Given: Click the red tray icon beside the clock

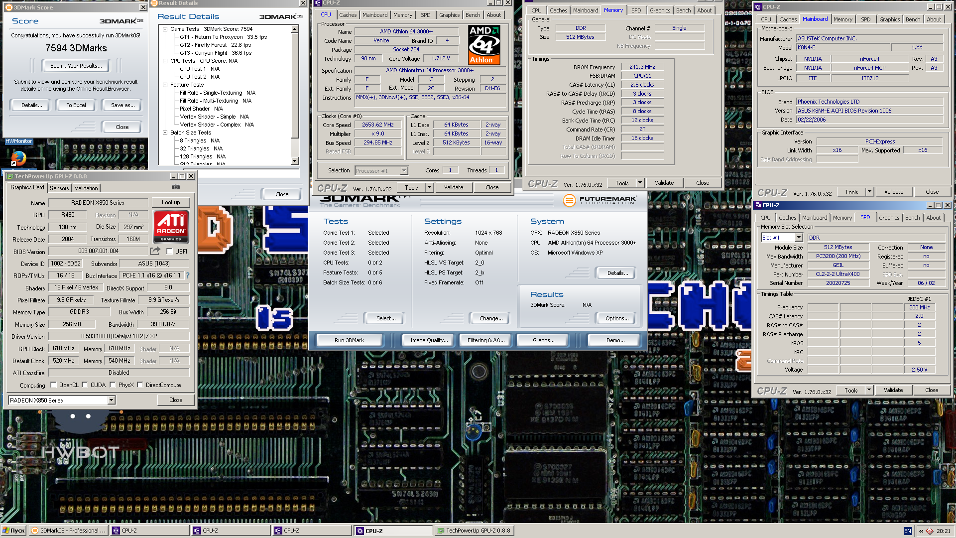Looking at the screenshot, I should click(930, 531).
